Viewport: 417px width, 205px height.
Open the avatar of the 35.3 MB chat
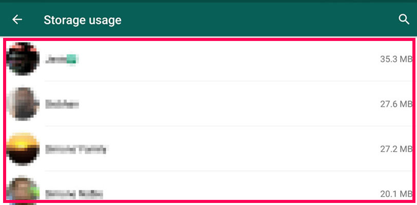(x=23, y=59)
